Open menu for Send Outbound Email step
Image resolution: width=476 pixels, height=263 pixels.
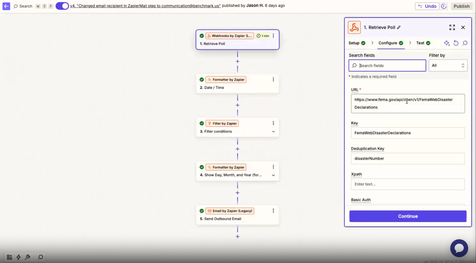pyautogui.click(x=273, y=211)
